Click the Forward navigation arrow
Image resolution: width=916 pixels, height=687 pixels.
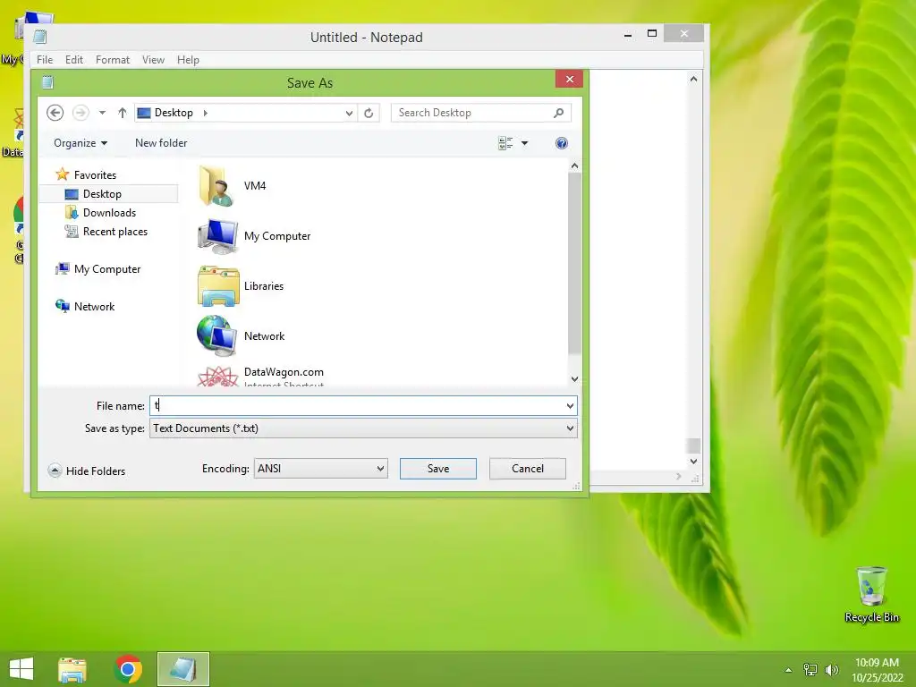pos(81,113)
